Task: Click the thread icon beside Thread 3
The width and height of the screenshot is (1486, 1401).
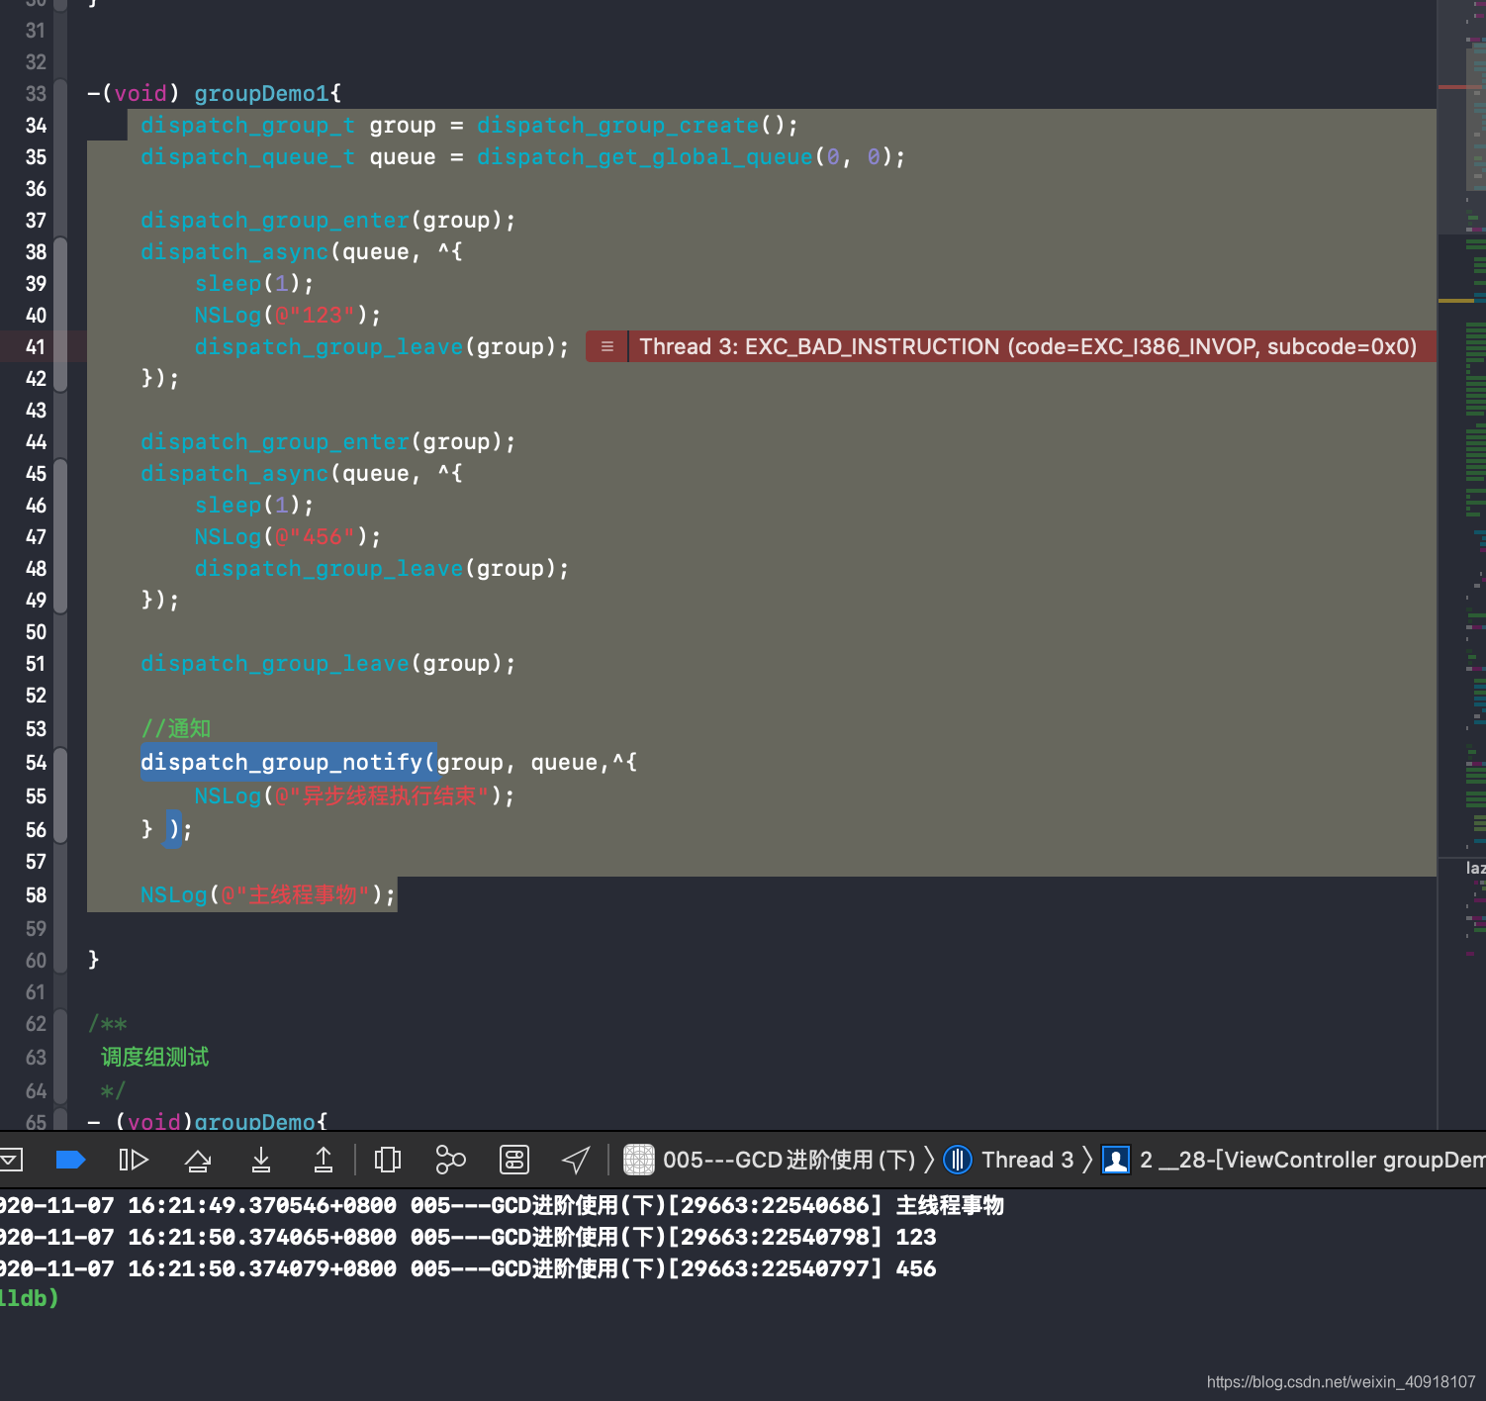Action: [x=958, y=1160]
